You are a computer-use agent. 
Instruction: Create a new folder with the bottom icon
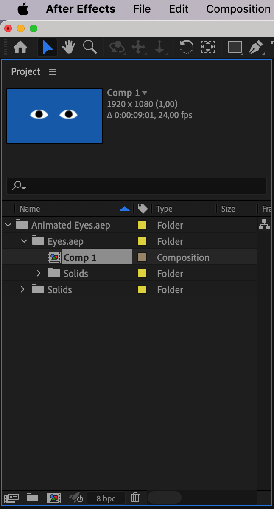[32, 497]
